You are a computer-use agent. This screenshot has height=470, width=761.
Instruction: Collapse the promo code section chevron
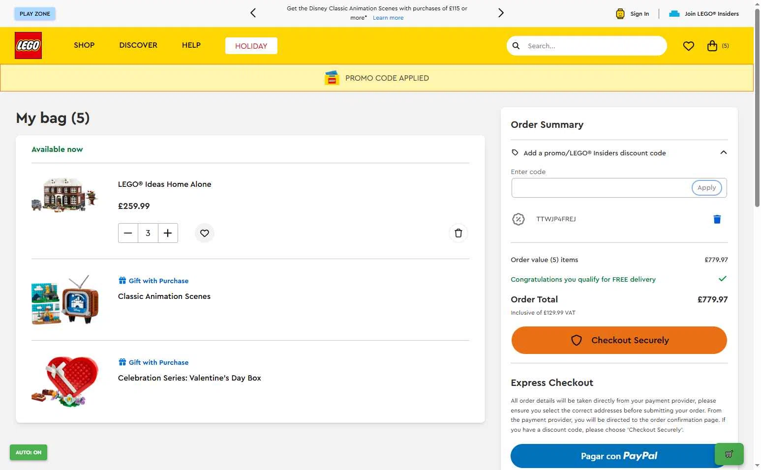coord(723,152)
